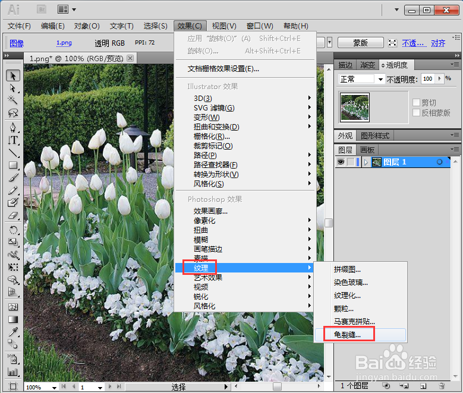Select the Line Segment tool
The width and height of the screenshot is (463, 393).
[x=12, y=153]
